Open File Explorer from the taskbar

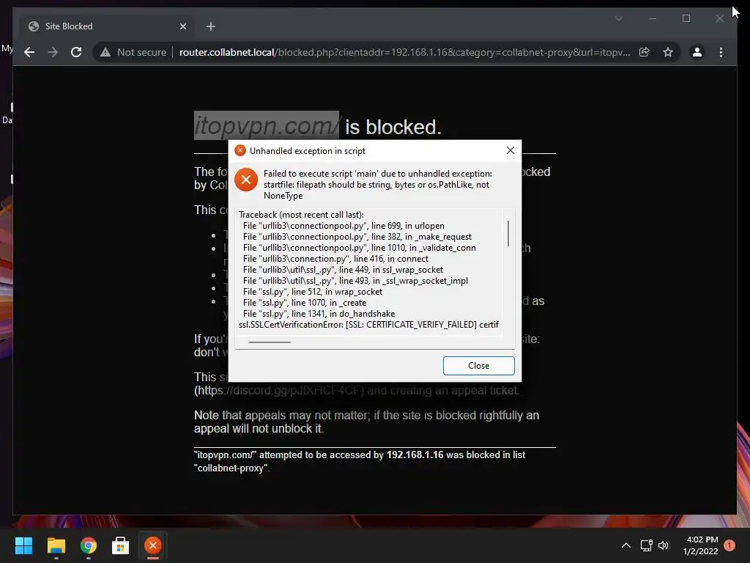(x=56, y=545)
